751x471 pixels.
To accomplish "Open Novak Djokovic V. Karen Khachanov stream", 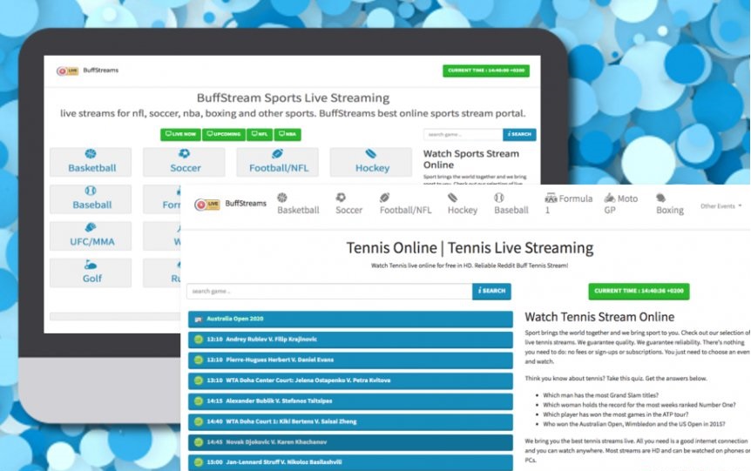I will click(350, 442).
